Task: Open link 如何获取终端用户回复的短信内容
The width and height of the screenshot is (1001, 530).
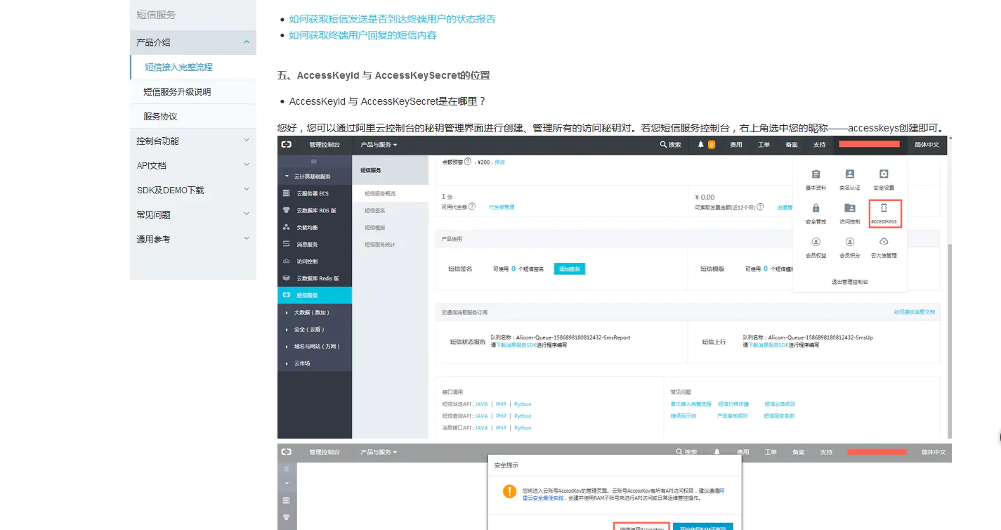Action: pyautogui.click(x=362, y=35)
